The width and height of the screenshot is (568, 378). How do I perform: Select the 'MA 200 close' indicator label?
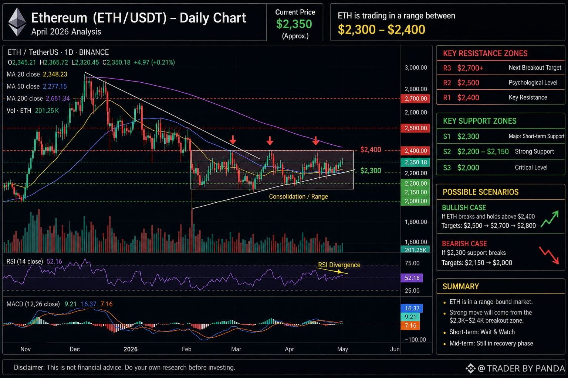tap(25, 99)
